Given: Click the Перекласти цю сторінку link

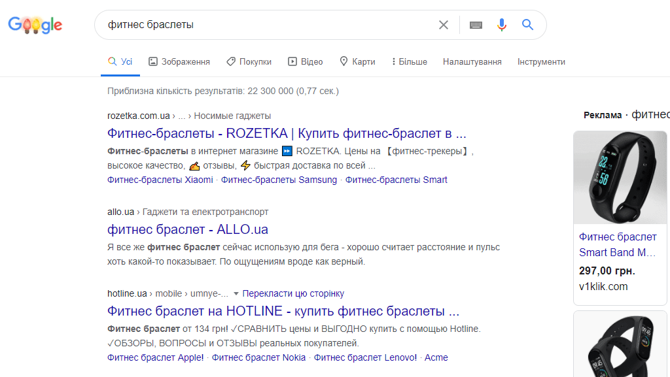Looking at the screenshot, I should click(x=293, y=293).
